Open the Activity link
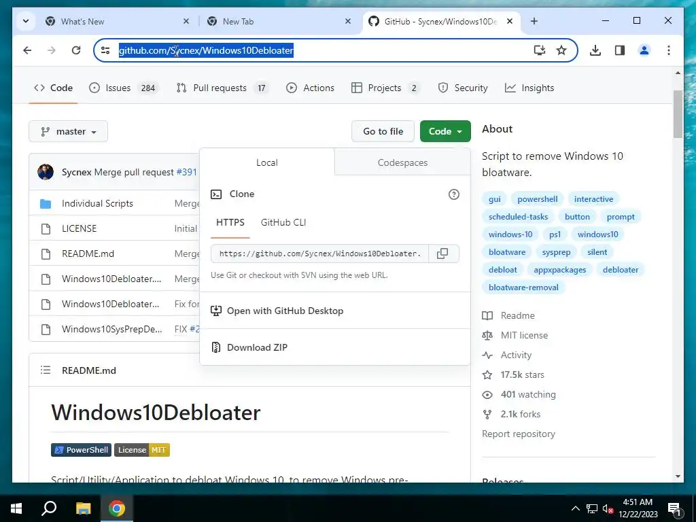The width and height of the screenshot is (696, 522). 507,355
